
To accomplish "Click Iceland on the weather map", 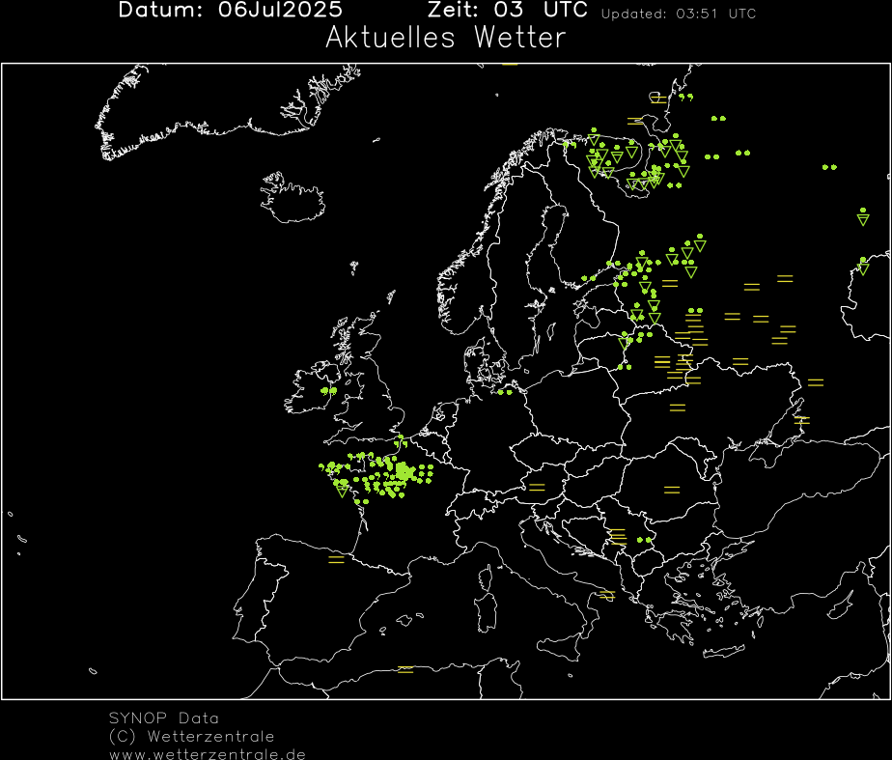I will tap(293, 198).
